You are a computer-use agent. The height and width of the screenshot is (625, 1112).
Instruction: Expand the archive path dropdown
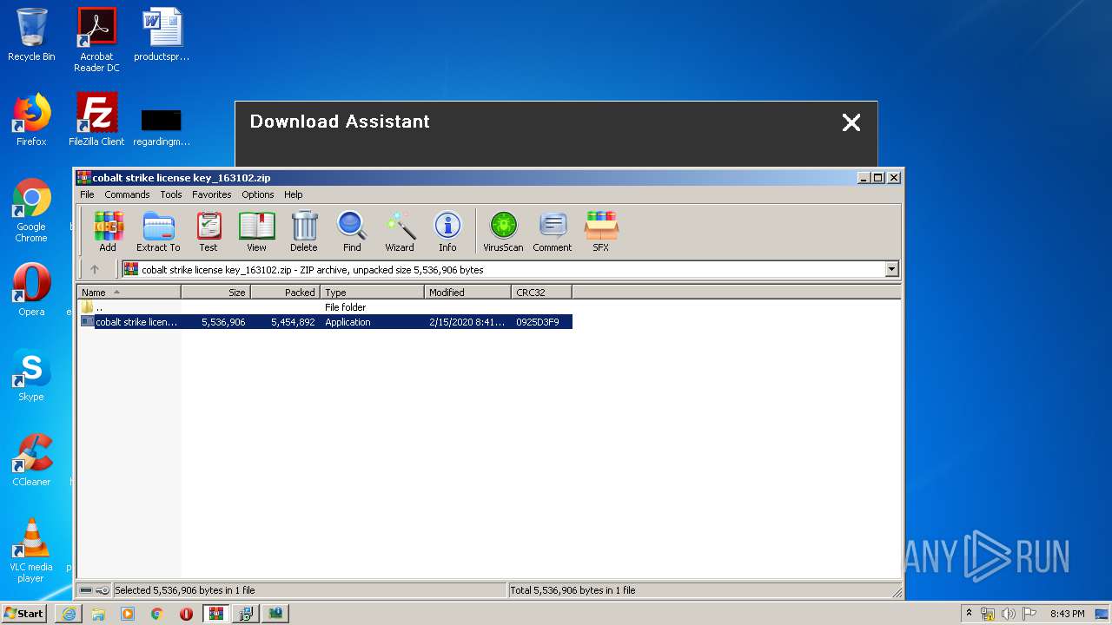(x=891, y=269)
